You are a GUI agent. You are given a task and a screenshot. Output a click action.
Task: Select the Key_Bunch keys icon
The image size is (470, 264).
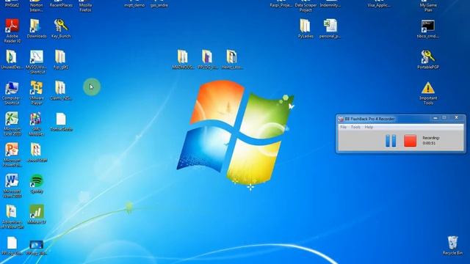click(x=60, y=26)
